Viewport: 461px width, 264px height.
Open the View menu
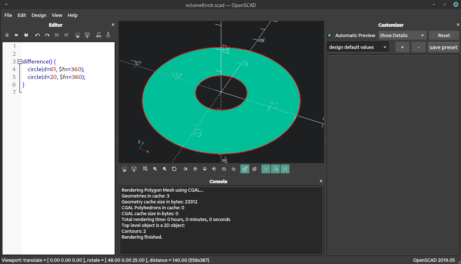[x=57, y=15]
